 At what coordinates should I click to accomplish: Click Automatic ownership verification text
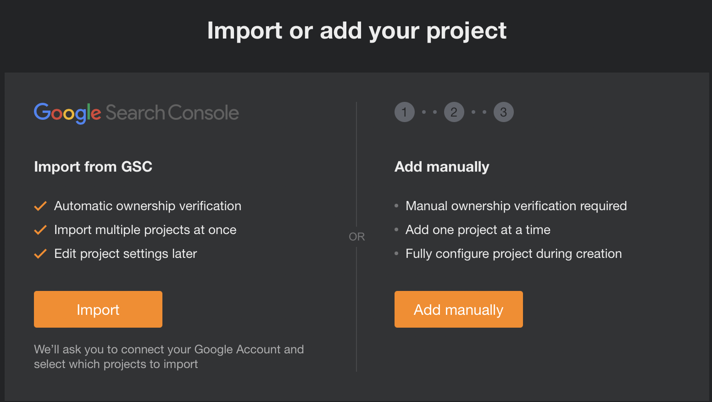(148, 206)
